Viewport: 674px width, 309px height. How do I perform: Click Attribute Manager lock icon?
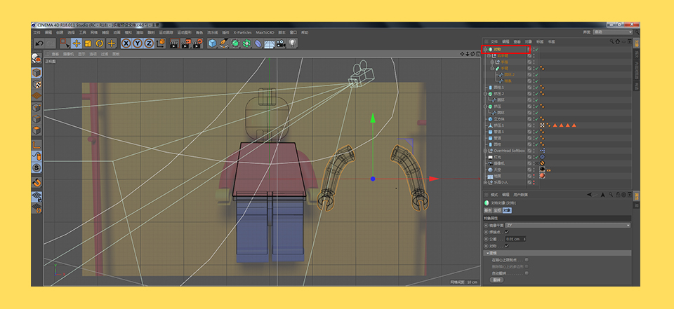[x=618, y=195]
